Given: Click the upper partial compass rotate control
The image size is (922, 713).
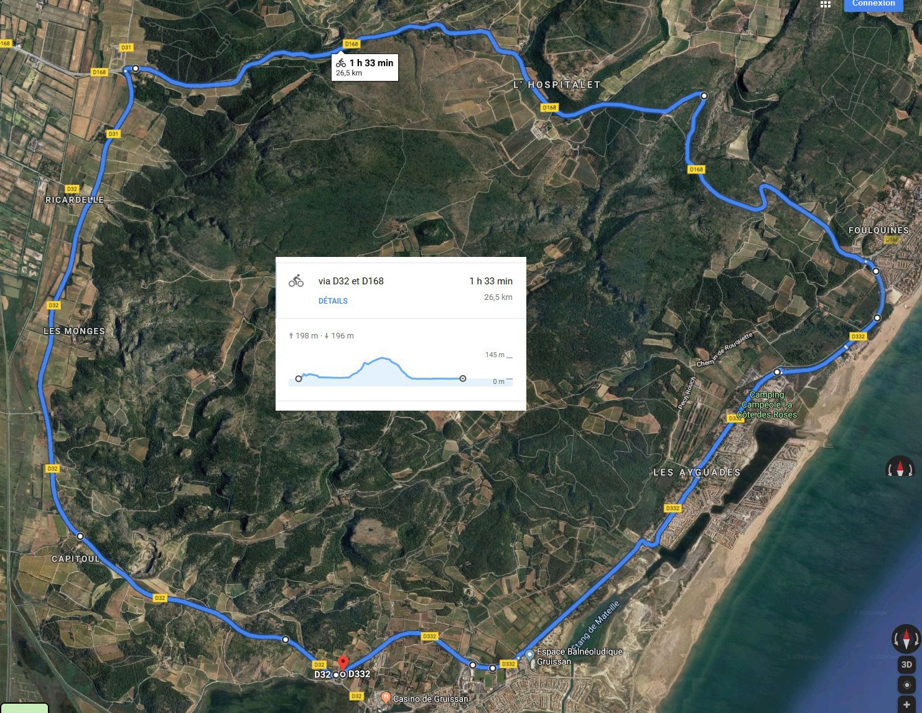Looking at the screenshot, I should point(900,468).
